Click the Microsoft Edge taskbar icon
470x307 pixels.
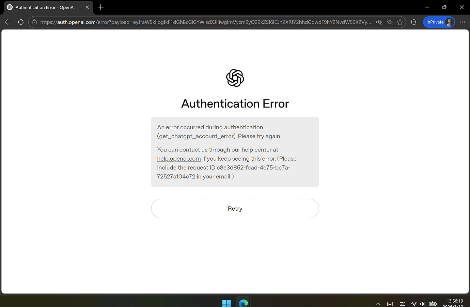(x=244, y=303)
